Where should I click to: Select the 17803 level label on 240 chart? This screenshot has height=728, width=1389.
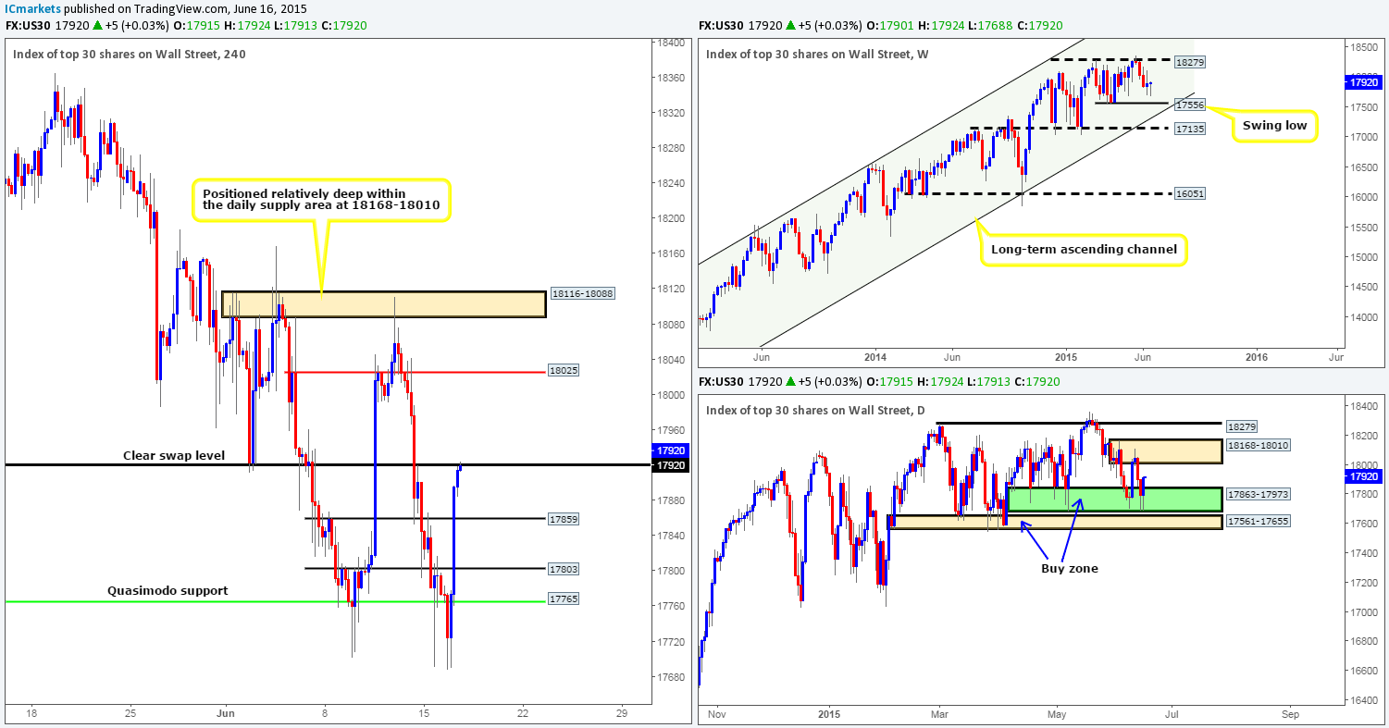click(564, 569)
